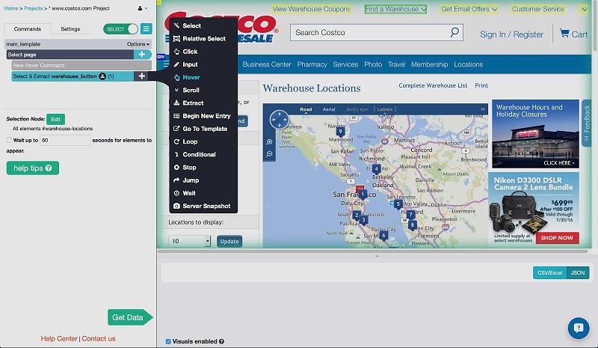
Task: Go to Home breadcrumb link
Action: (x=10, y=8)
